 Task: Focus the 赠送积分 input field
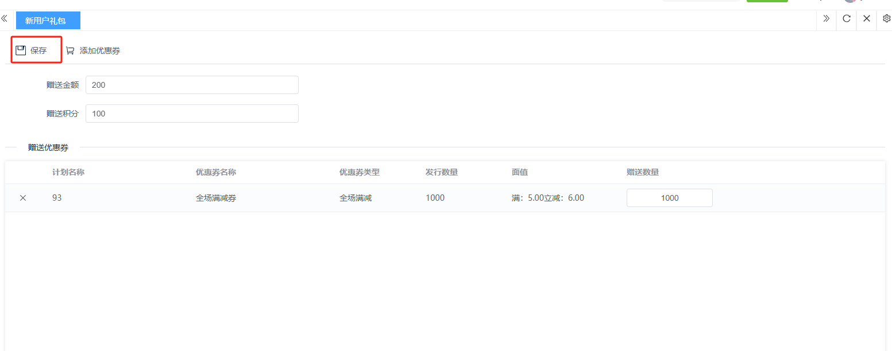(192, 114)
